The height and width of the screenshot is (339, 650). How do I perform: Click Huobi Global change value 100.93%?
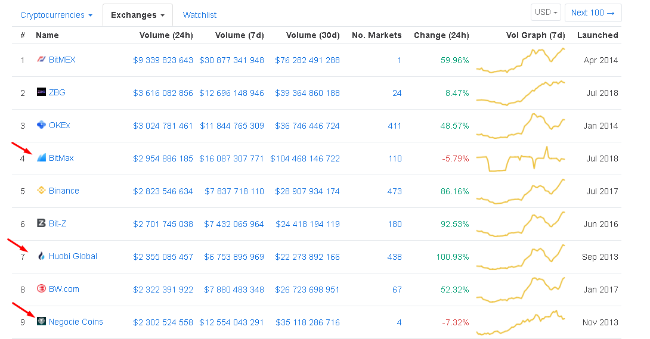click(453, 257)
